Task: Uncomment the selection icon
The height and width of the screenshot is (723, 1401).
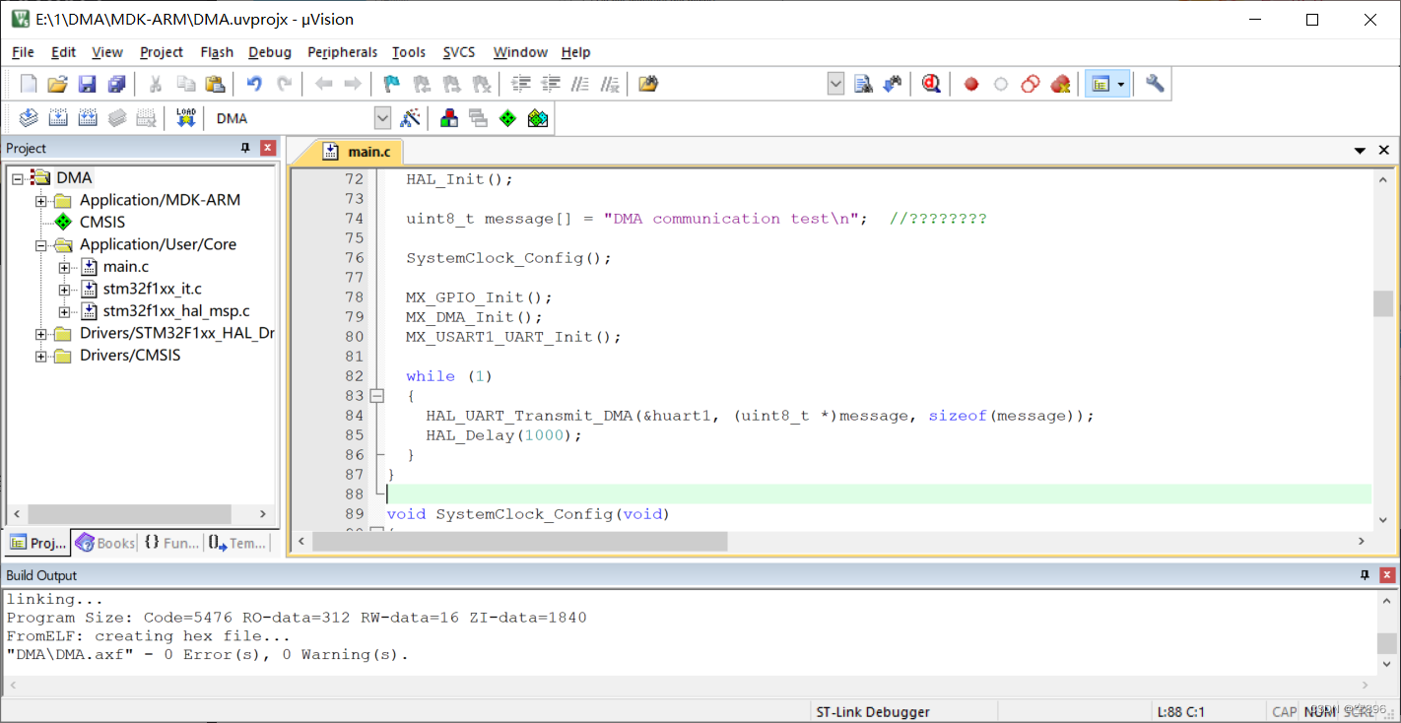Action: (611, 85)
